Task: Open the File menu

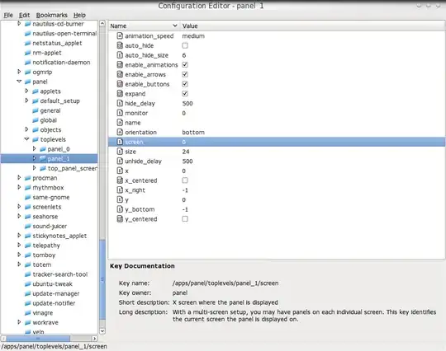Action: (x=8, y=15)
